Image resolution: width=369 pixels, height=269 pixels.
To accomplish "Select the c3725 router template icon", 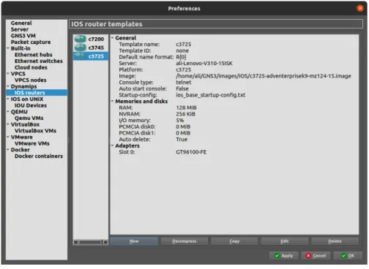I will (81, 56).
